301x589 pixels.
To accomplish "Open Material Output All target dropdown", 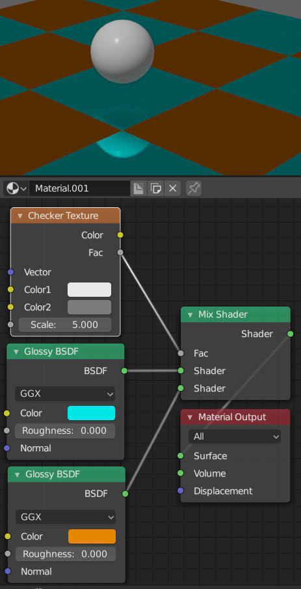I will point(235,436).
